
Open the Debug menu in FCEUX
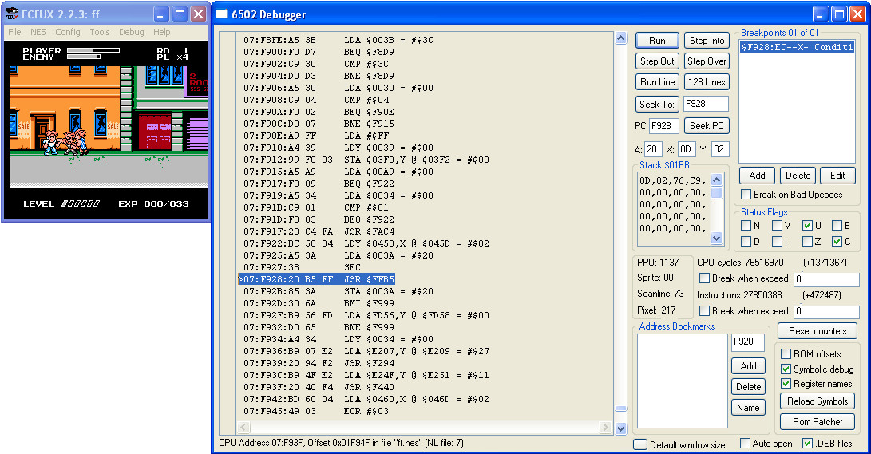[132, 32]
